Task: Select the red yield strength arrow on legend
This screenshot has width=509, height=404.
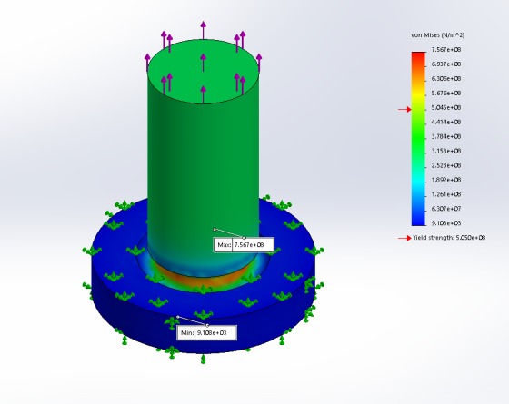Action: tap(404, 110)
